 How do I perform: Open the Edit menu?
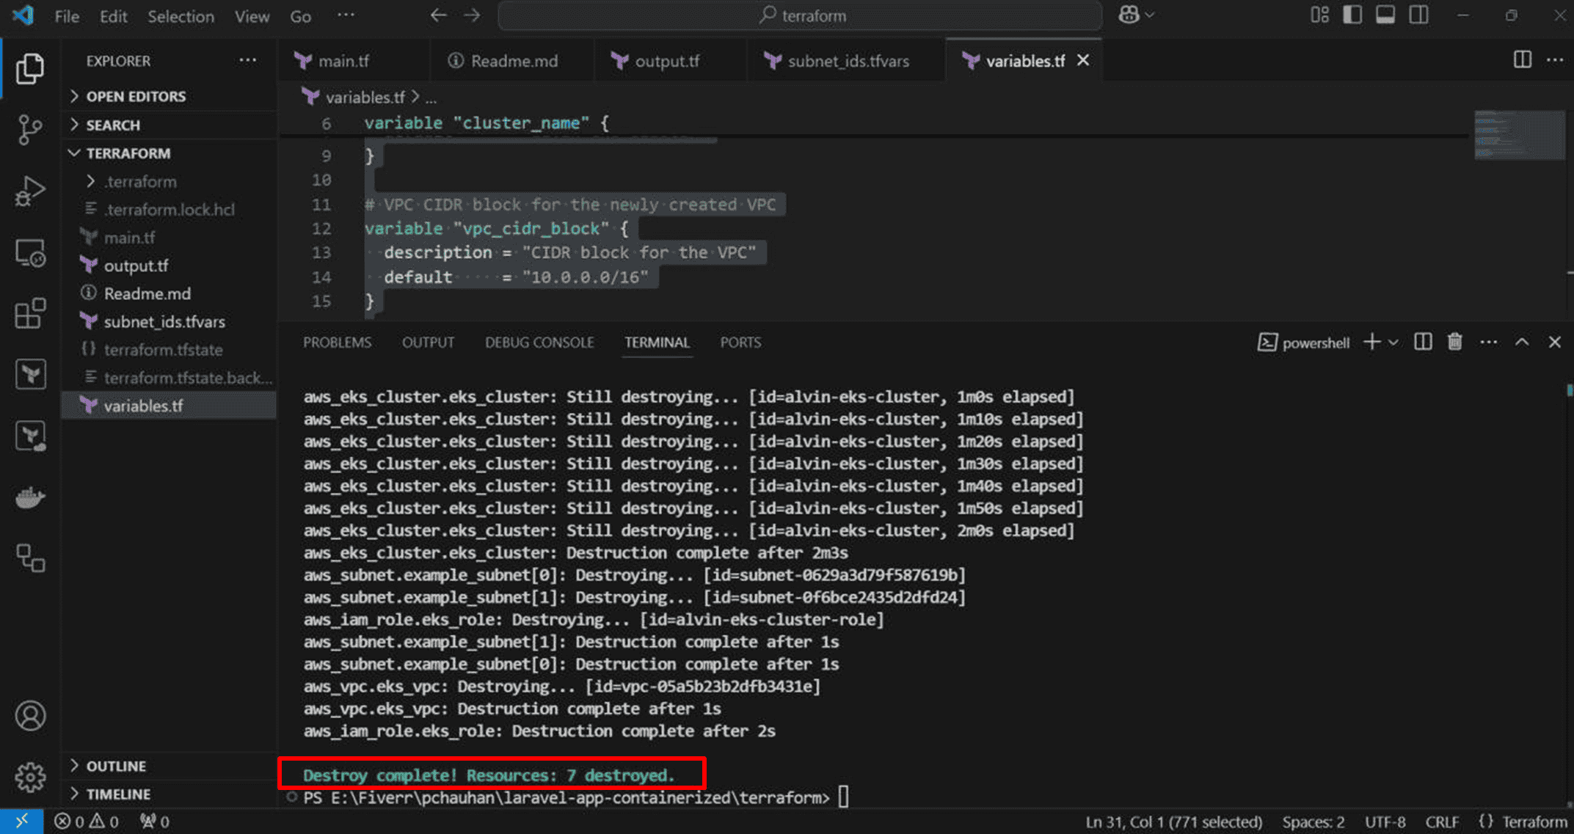pyautogui.click(x=113, y=16)
